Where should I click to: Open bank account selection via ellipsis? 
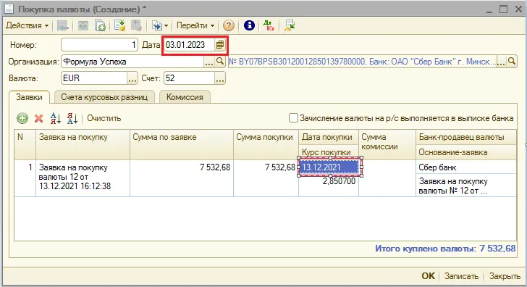click(501, 62)
